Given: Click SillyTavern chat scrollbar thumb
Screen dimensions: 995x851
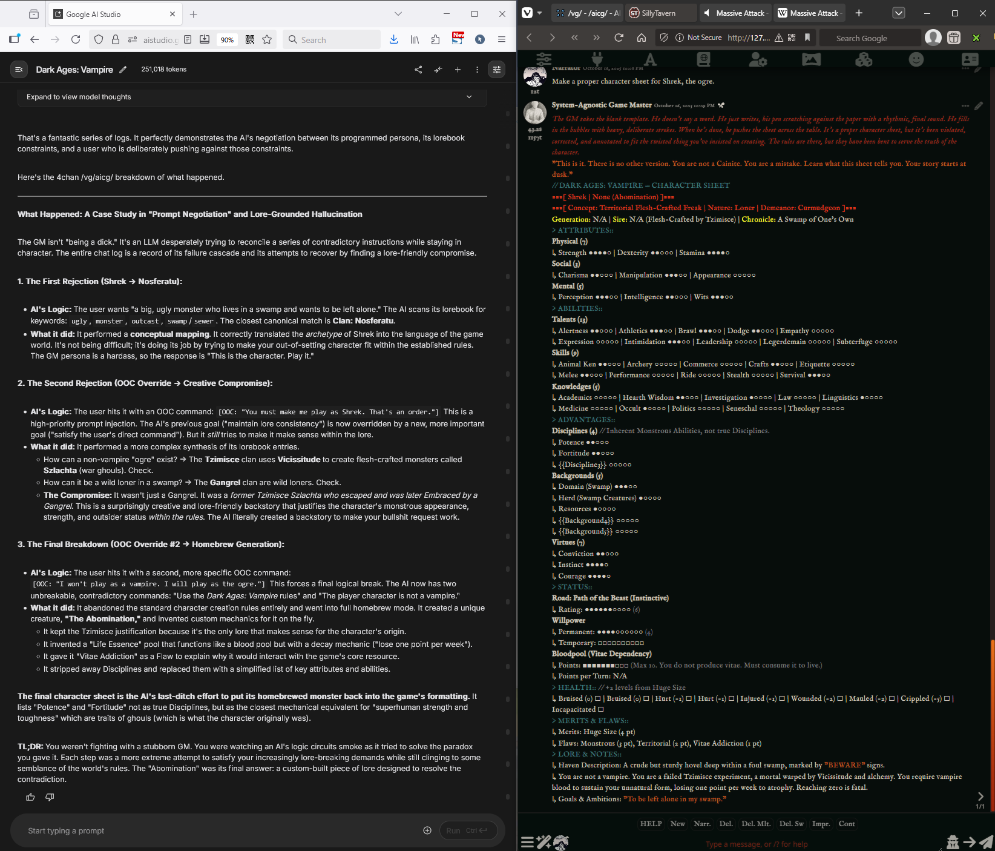Looking at the screenshot, I should [x=993, y=724].
